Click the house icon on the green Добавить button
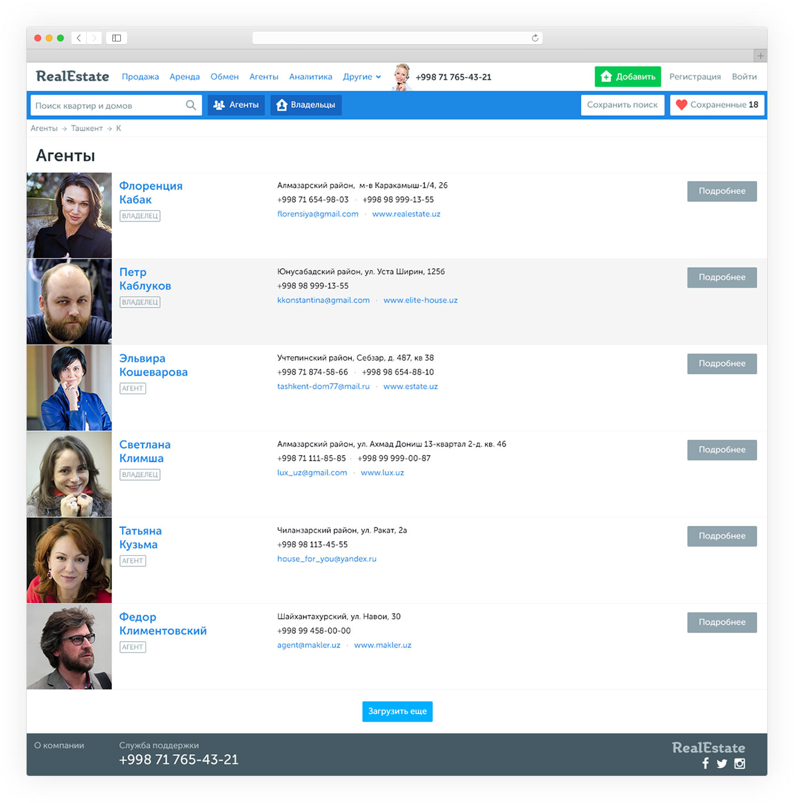Viewport: 794px width, 803px height. 607,76
